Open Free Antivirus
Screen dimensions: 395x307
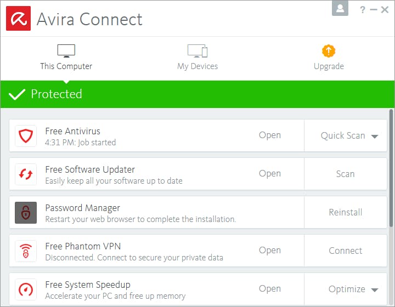[269, 135]
